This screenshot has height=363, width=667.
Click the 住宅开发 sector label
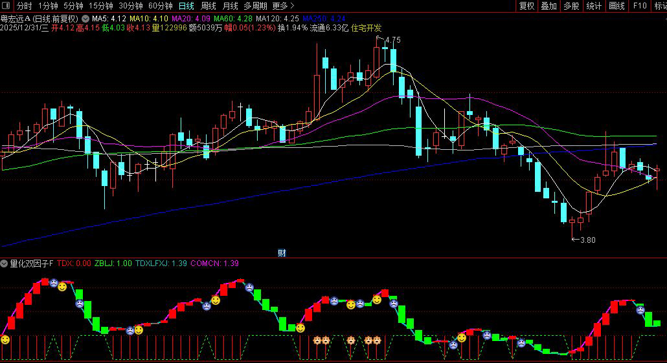click(x=367, y=28)
